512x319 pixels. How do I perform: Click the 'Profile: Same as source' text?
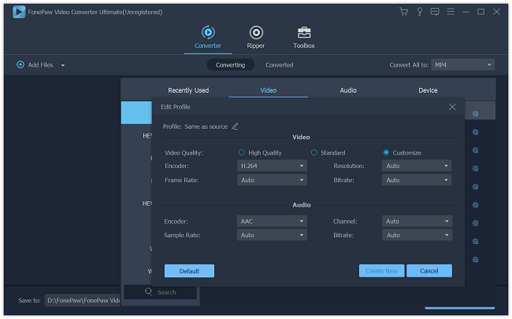coord(195,126)
